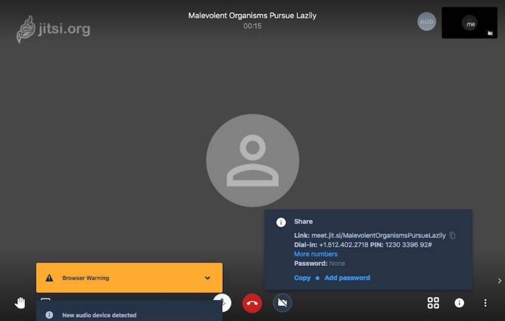Raise your hand with the hand icon
Viewport: 505px width, 321px height.
tap(20, 303)
